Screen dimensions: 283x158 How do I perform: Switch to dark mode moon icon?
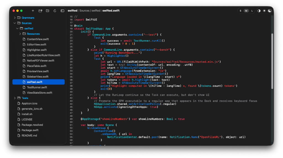[x=270, y=11]
